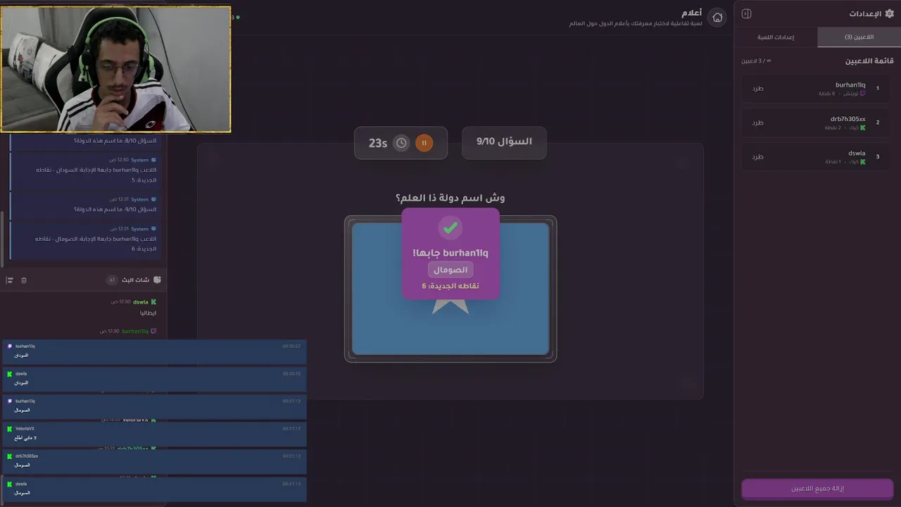901x507 pixels.
Task: Collapse the settings sidebar with the panel icon
Action: [x=747, y=14]
